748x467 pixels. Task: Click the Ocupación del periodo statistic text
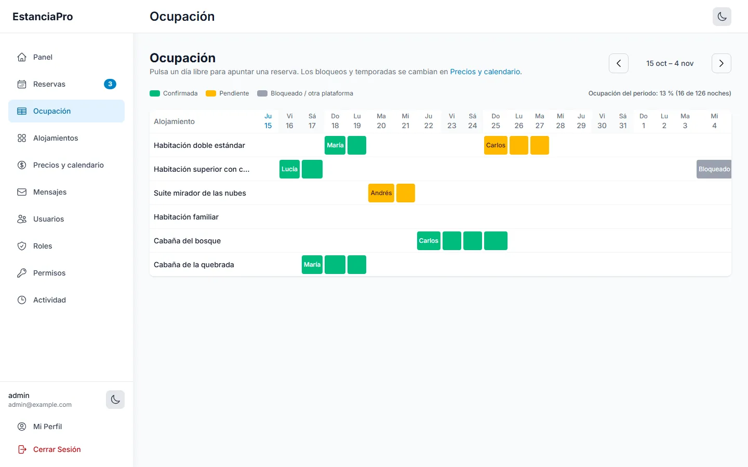point(660,93)
